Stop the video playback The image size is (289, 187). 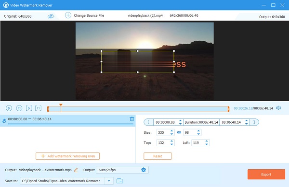tap(19, 108)
